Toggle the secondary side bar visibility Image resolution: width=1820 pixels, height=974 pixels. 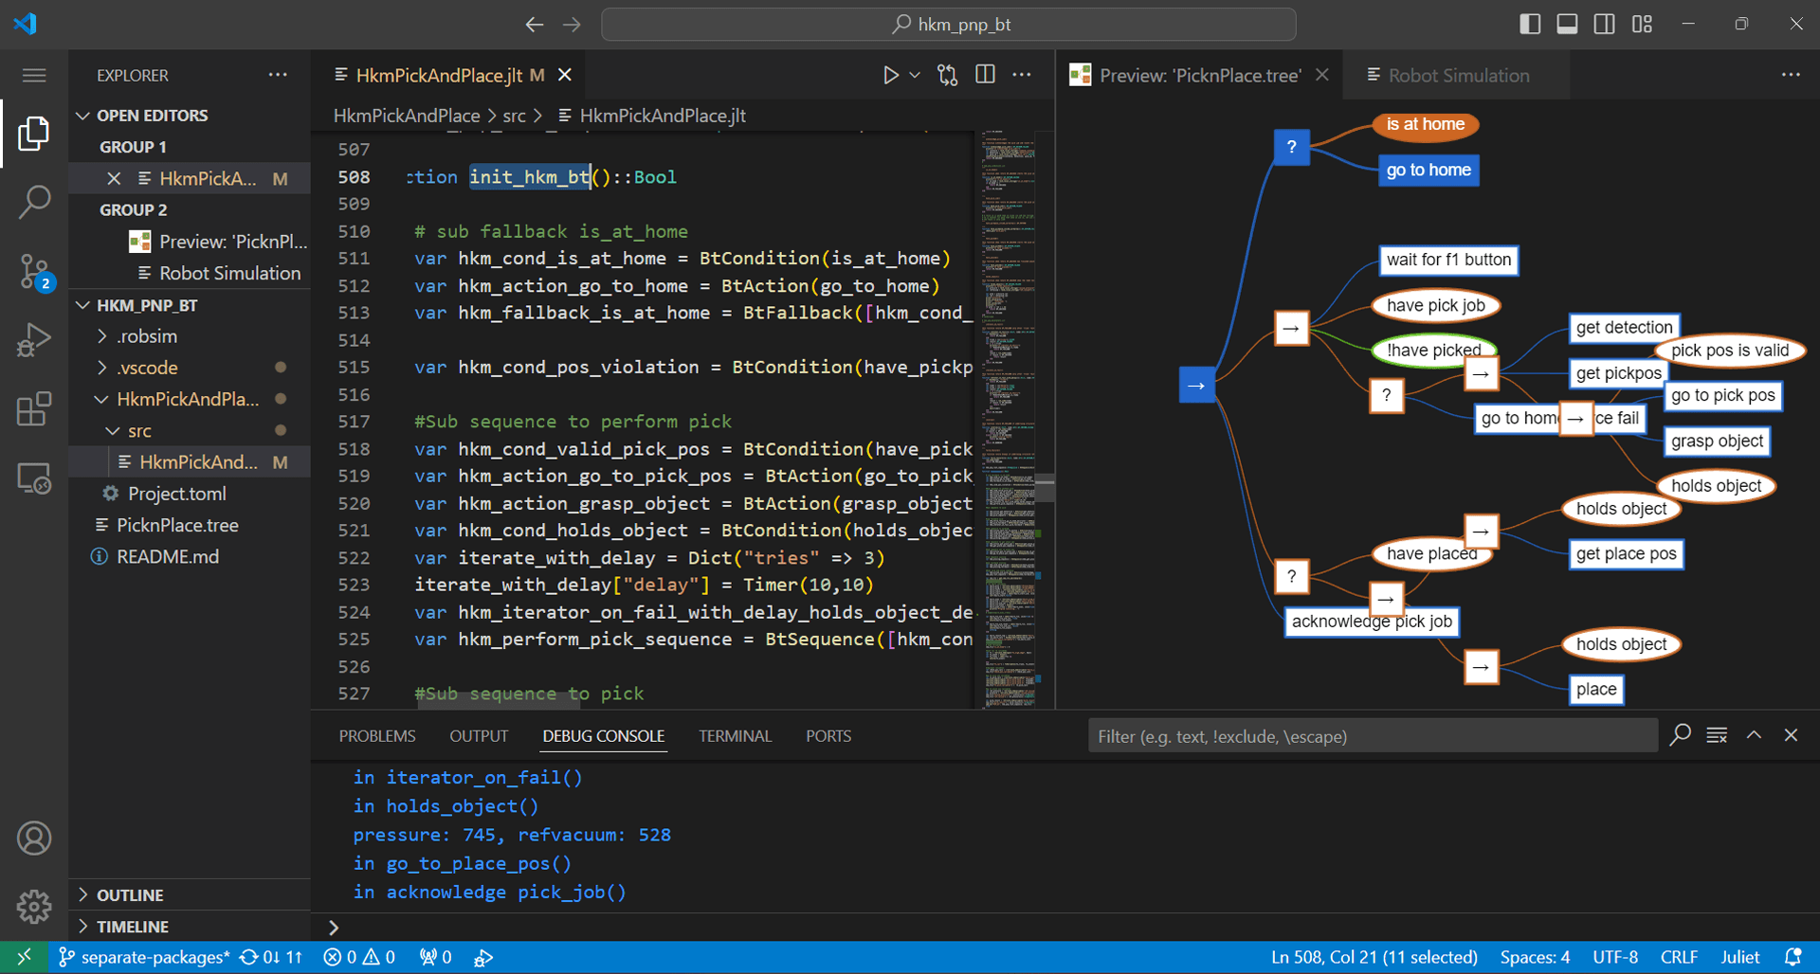tap(1604, 24)
